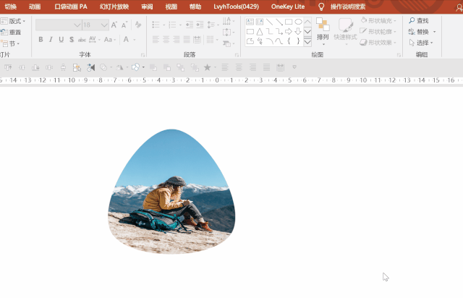Select the text box shape

click(x=250, y=22)
